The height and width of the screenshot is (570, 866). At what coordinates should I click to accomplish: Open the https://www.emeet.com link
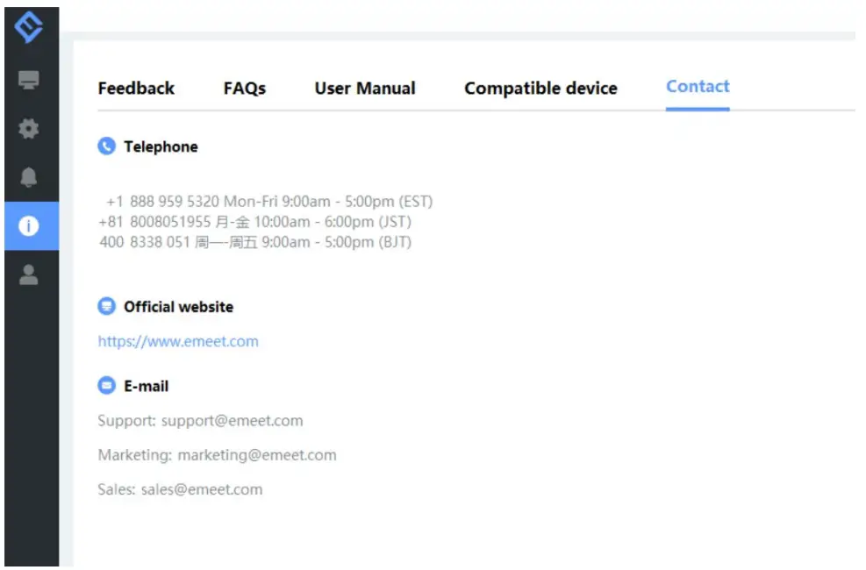pyautogui.click(x=178, y=341)
